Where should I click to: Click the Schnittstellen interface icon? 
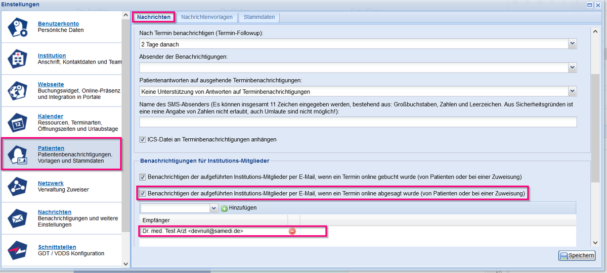pos(18,250)
